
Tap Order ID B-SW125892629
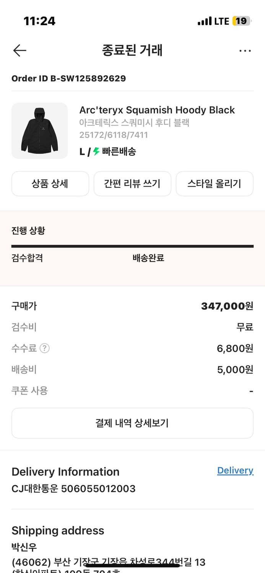coord(69,78)
